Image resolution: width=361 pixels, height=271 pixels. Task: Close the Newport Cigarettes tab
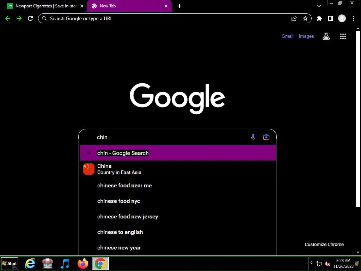(82, 6)
